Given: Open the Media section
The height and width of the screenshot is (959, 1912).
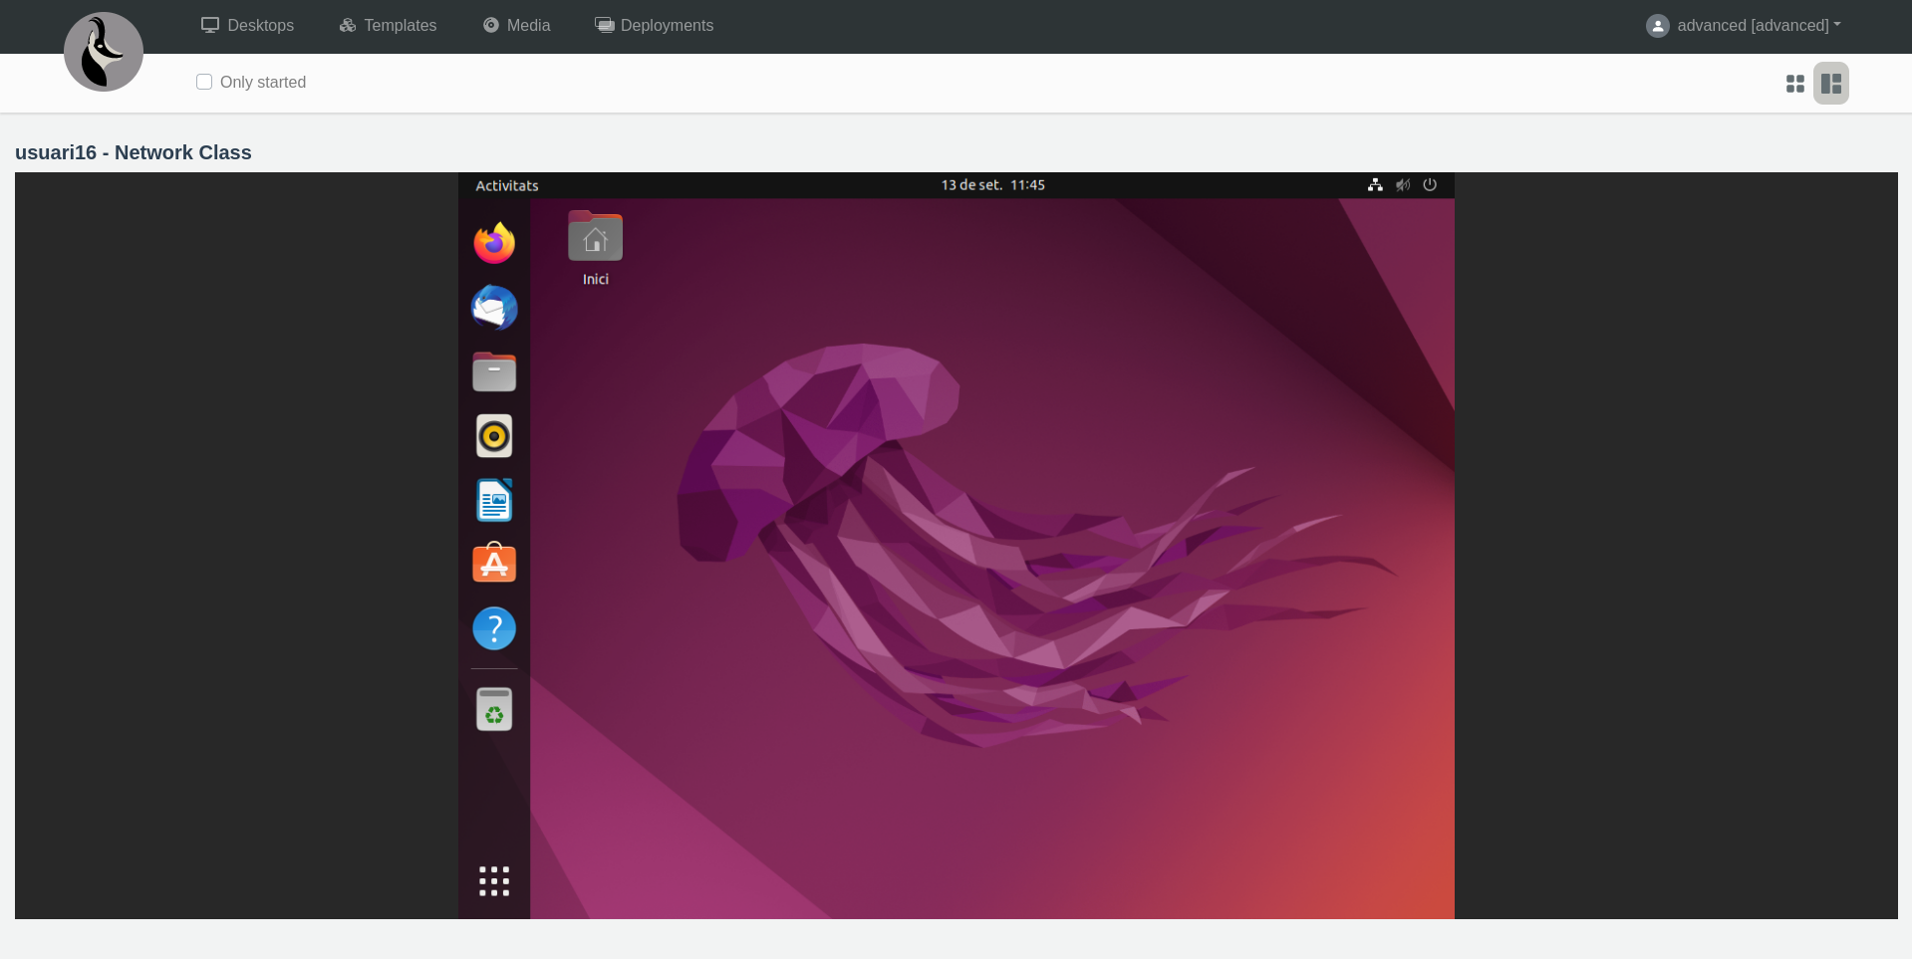Looking at the screenshot, I should click(x=516, y=25).
